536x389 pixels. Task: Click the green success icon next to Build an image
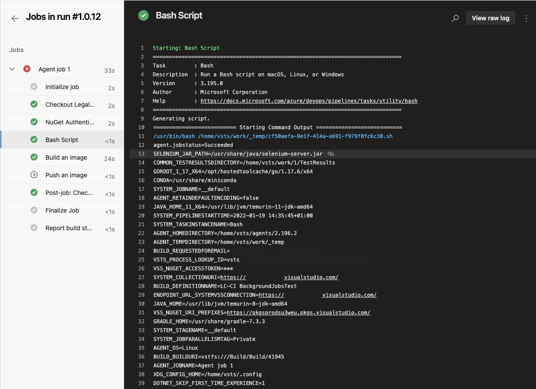34,157
